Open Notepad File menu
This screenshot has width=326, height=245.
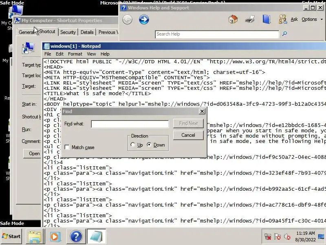click(48, 54)
